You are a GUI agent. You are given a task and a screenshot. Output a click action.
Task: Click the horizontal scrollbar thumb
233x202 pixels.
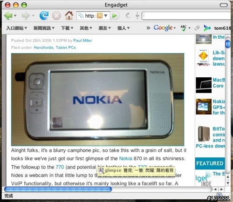58,189
